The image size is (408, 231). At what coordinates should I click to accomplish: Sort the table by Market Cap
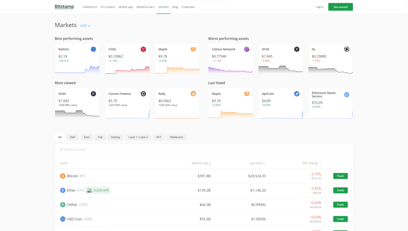click(201, 163)
